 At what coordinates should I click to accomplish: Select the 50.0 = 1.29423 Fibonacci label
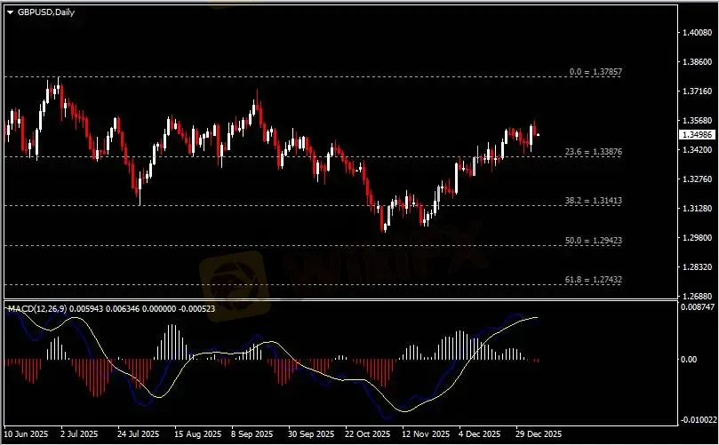tap(593, 240)
